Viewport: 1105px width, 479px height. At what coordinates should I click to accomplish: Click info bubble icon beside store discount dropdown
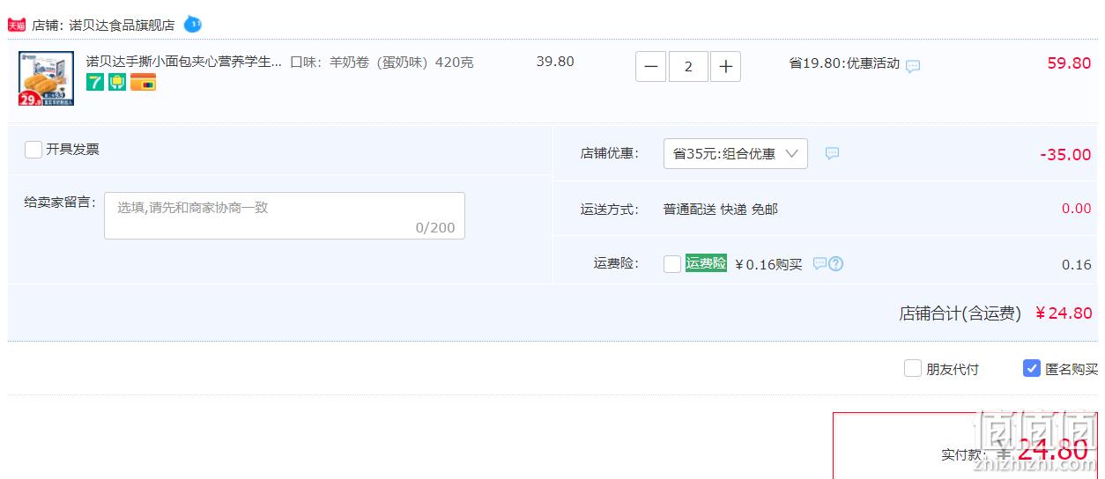click(x=832, y=153)
